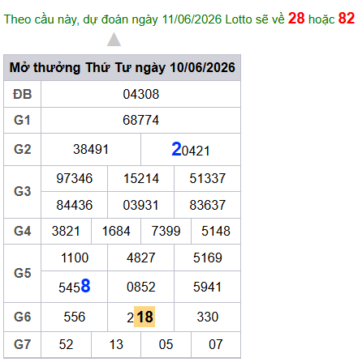
Task: Click the G4 row label
Action: 23,231
